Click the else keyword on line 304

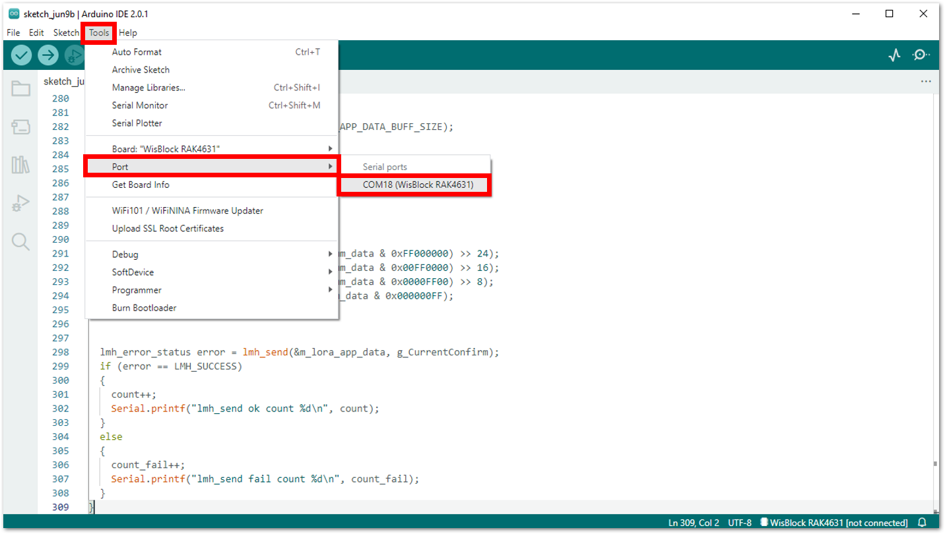[x=111, y=436]
